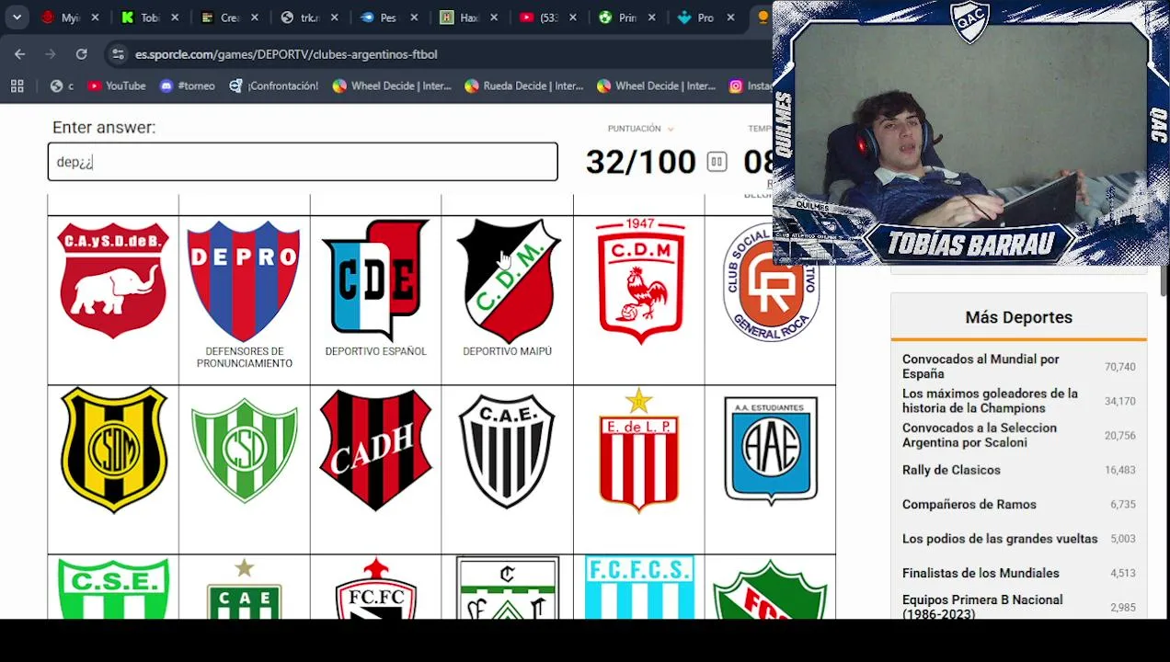
Task: Open máximos goleadores de la Champions quiz
Action: coord(990,401)
